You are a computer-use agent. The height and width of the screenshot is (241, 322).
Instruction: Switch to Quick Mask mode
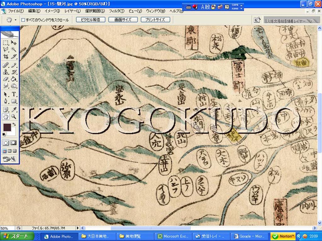(14, 143)
